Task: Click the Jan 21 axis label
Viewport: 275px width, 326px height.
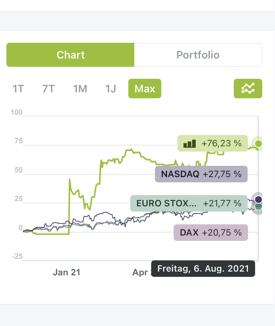Action: (66, 272)
